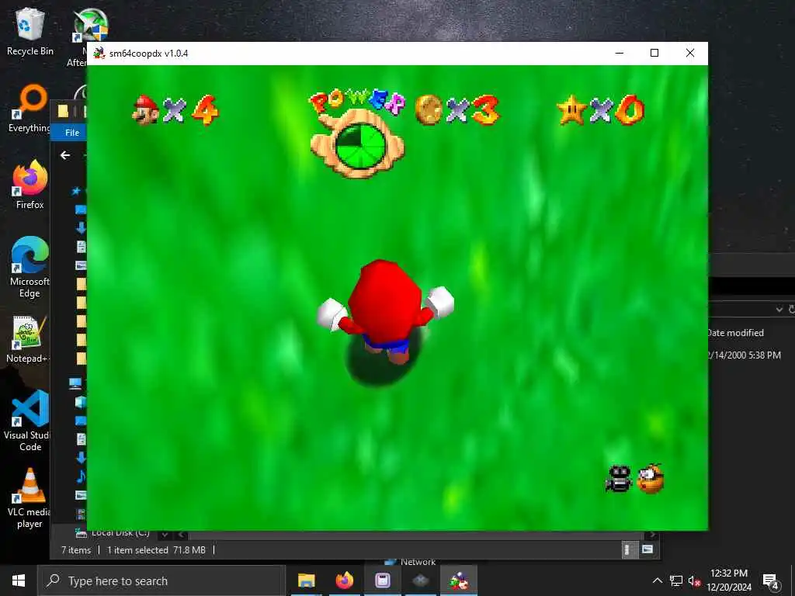Select the 3D Objects cube icon in the Explorer sidebar
The width and height of the screenshot is (795, 596).
coord(81,403)
